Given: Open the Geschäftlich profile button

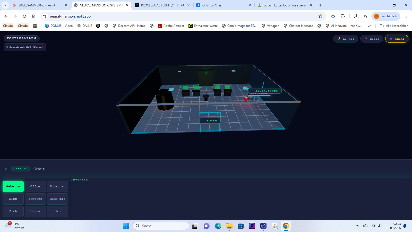Looking at the screenshot, I should [x=386, y=16].
